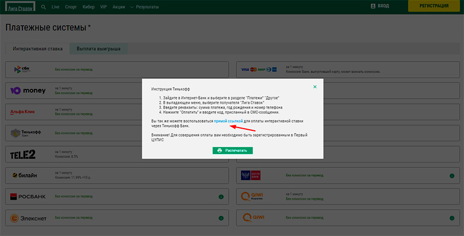Click the ВХОД login button
Screen dimensions: 464x236
point(380,6)
